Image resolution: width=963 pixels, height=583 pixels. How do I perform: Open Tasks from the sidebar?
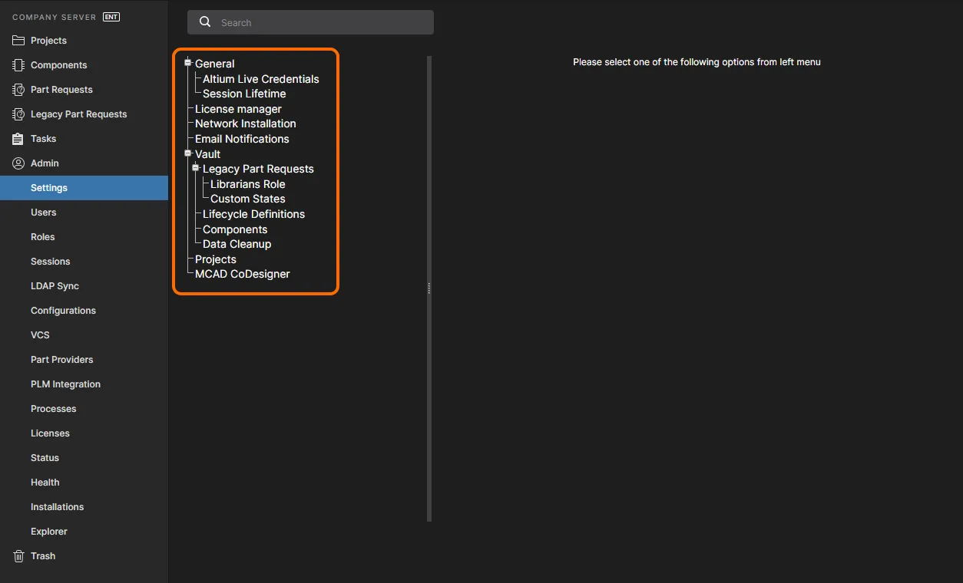click(x=43, y=139)
